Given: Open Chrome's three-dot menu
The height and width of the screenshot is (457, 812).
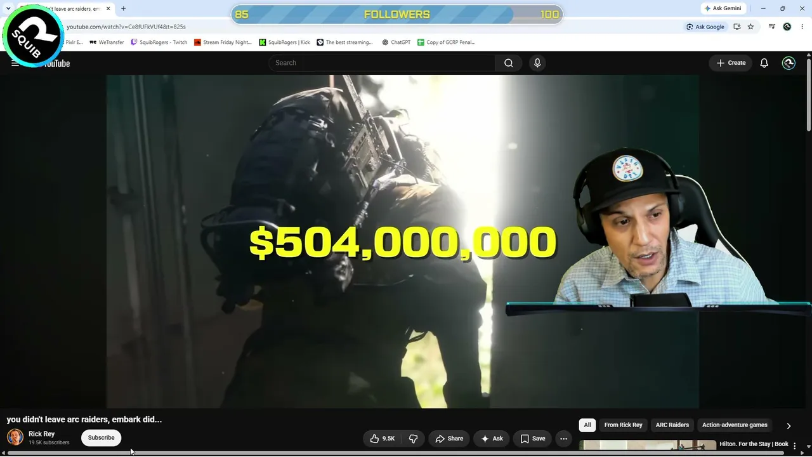Looking at the screenshot, I should [802, 27].
